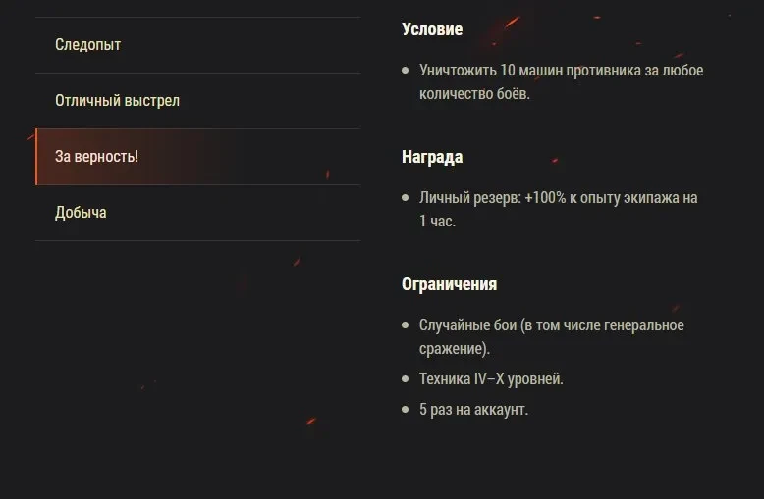This screenshot has width=764, height=499.
Task: Click the orange active-tab marker bar
Action: [x=36, y=157]
